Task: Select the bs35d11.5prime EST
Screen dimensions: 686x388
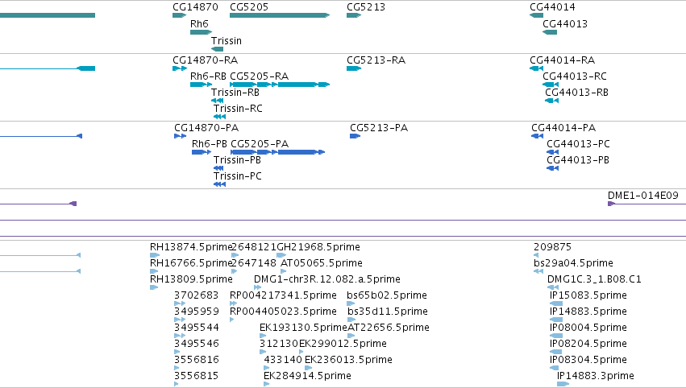Action: pyautogui.click(x=351, y=320)
